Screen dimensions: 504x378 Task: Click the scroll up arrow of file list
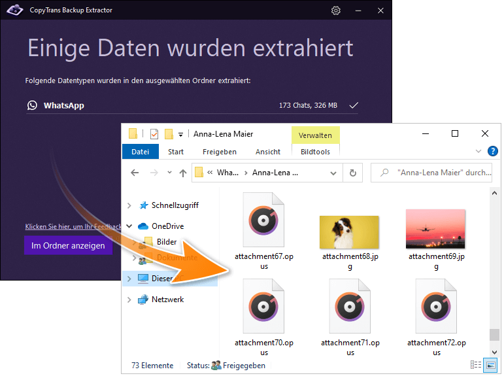tap(494, 193)
